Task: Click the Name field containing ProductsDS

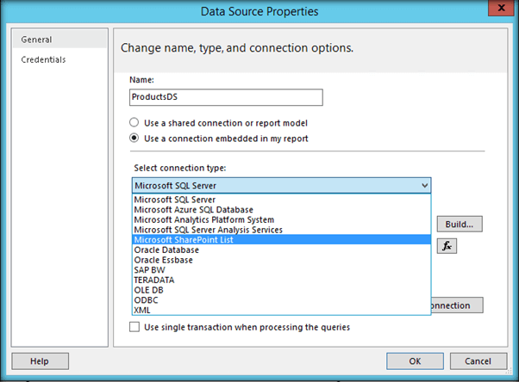Action: 224,98
